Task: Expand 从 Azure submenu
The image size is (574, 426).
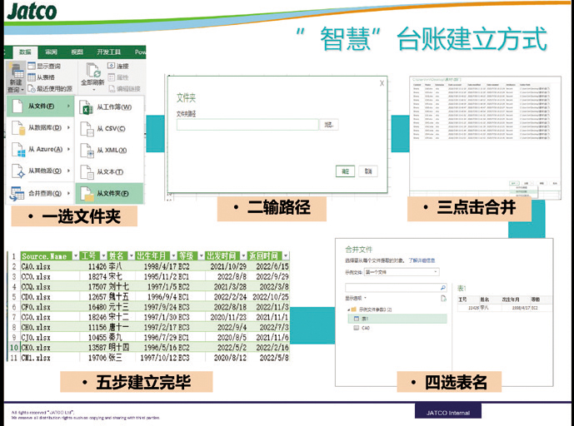Action: coord(42,150)
